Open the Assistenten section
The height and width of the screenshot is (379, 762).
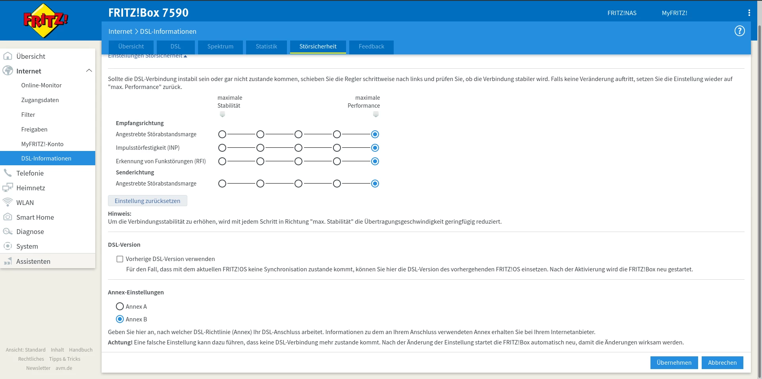(48, 261)
